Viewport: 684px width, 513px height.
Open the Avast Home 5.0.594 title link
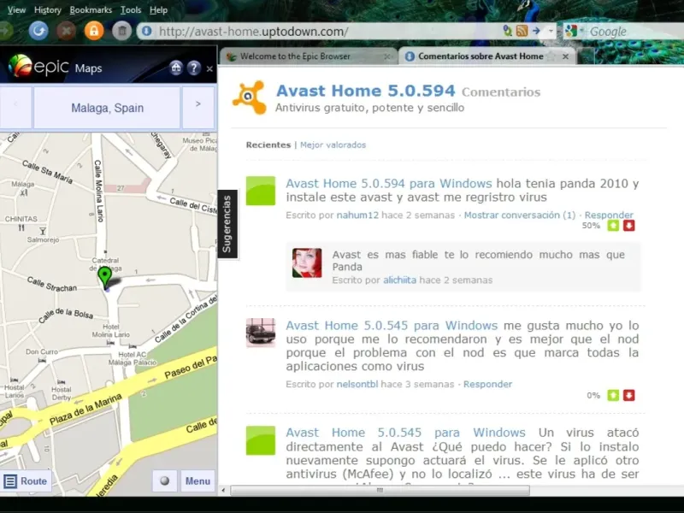[x=366, y=91]
